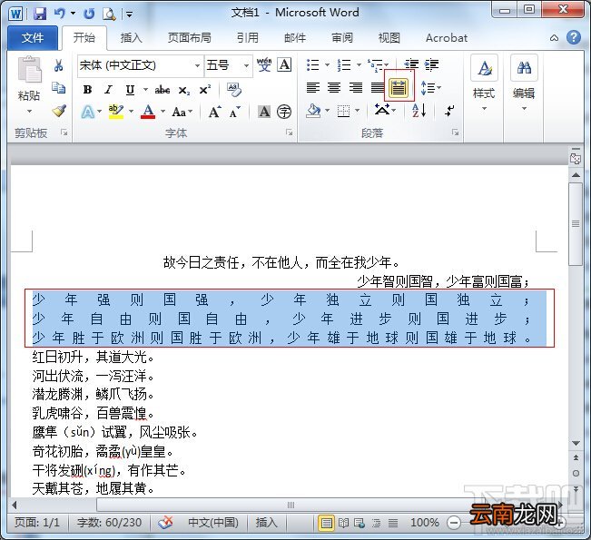Image resolution: width=591 pixels, height=540 pixels.
Task: Apply Character Shading
Action: pyautogui.click(x=264, y=112)
